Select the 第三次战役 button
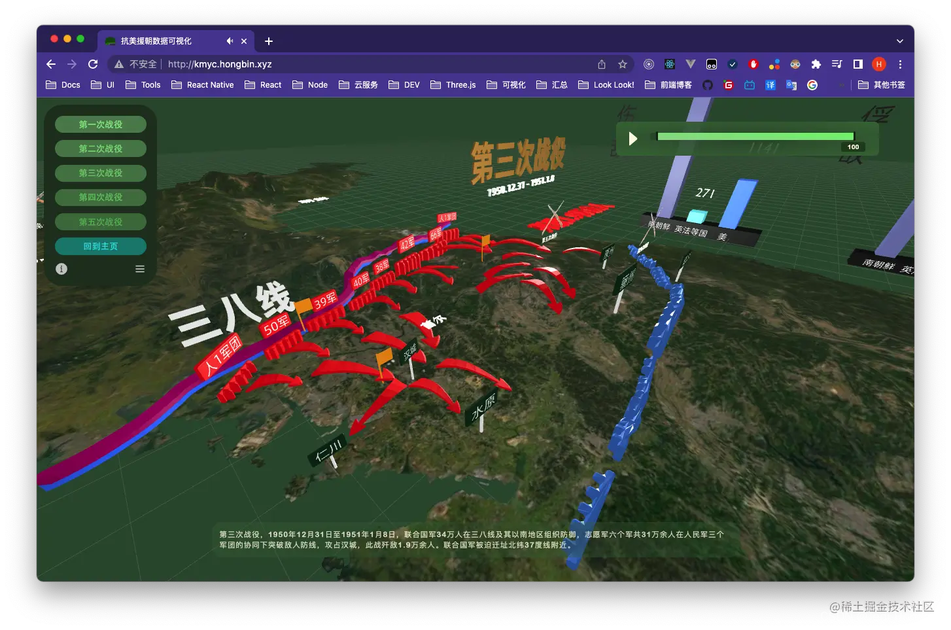951x630 pixels. 101,173
